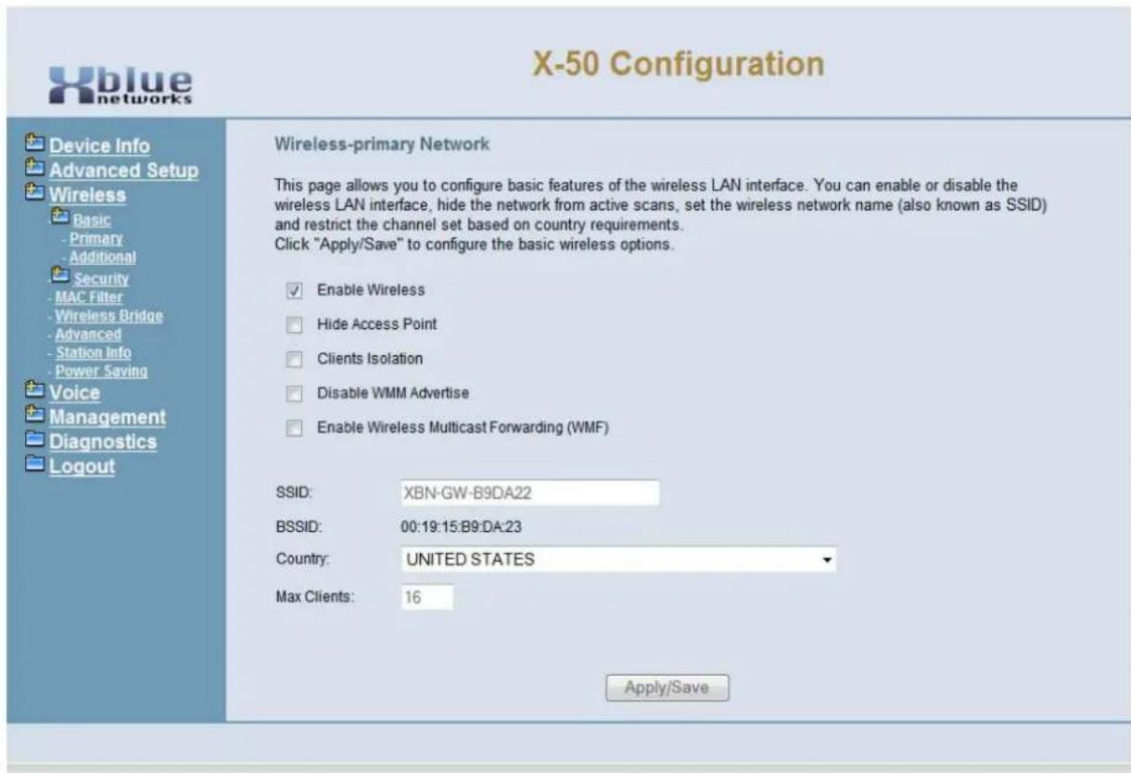This screenshot has width=1131, height=773.
Task: Open the Voice menu
Action: click(74, 394)
